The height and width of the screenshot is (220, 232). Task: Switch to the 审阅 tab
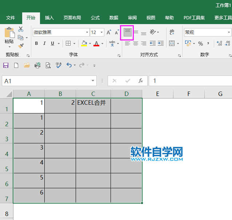coord(132,18)
